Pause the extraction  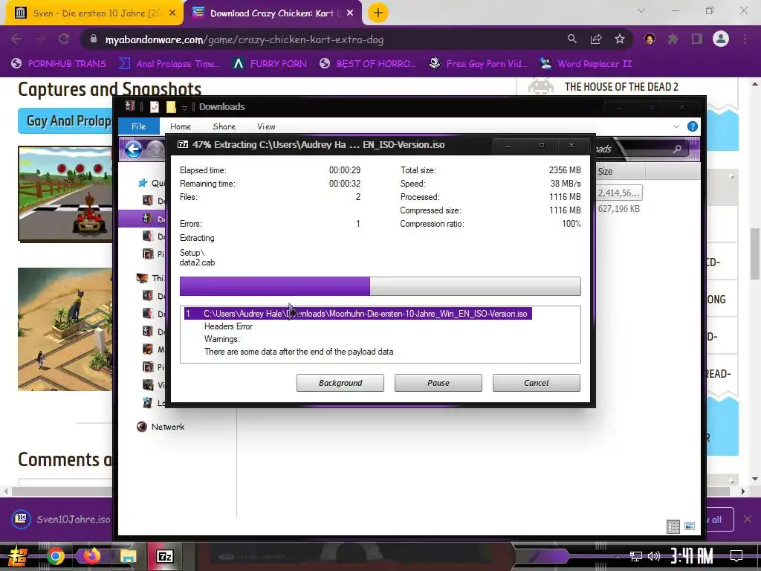(438, 383)
